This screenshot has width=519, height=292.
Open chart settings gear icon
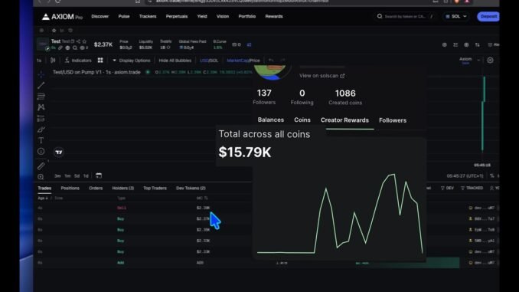[490, 61]
